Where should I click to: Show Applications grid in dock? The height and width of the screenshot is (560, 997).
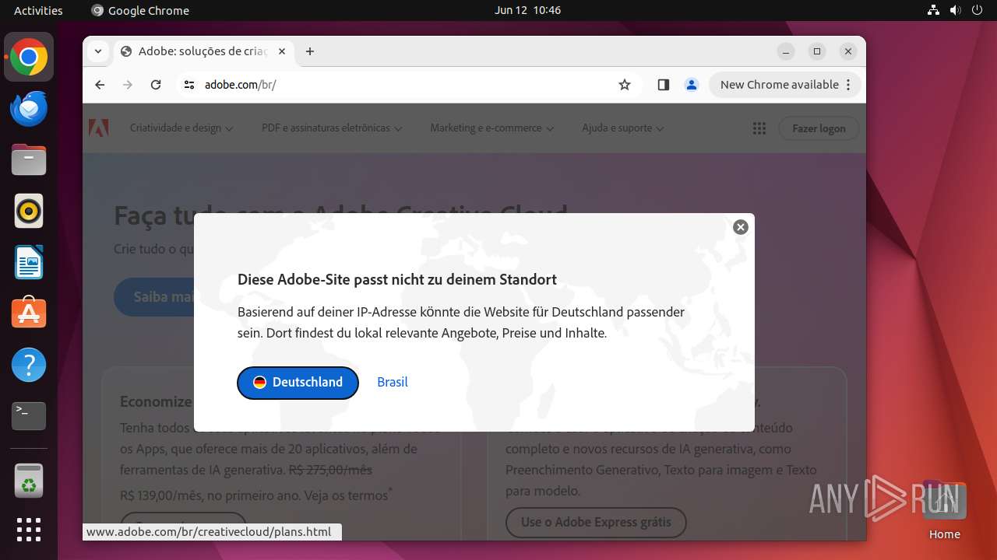(29, 530)
